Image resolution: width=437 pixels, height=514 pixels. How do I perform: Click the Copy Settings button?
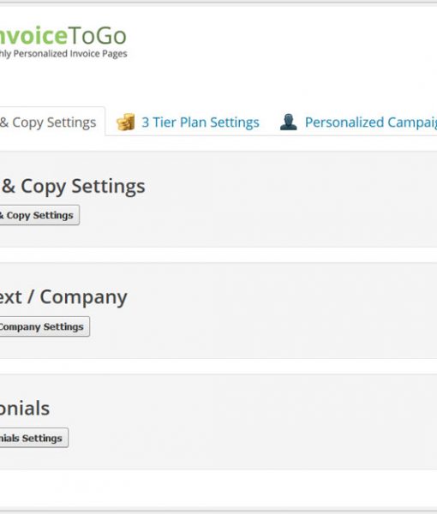coord(39,215)
